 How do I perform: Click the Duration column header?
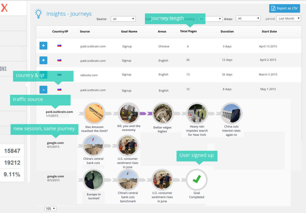point(227,31)
